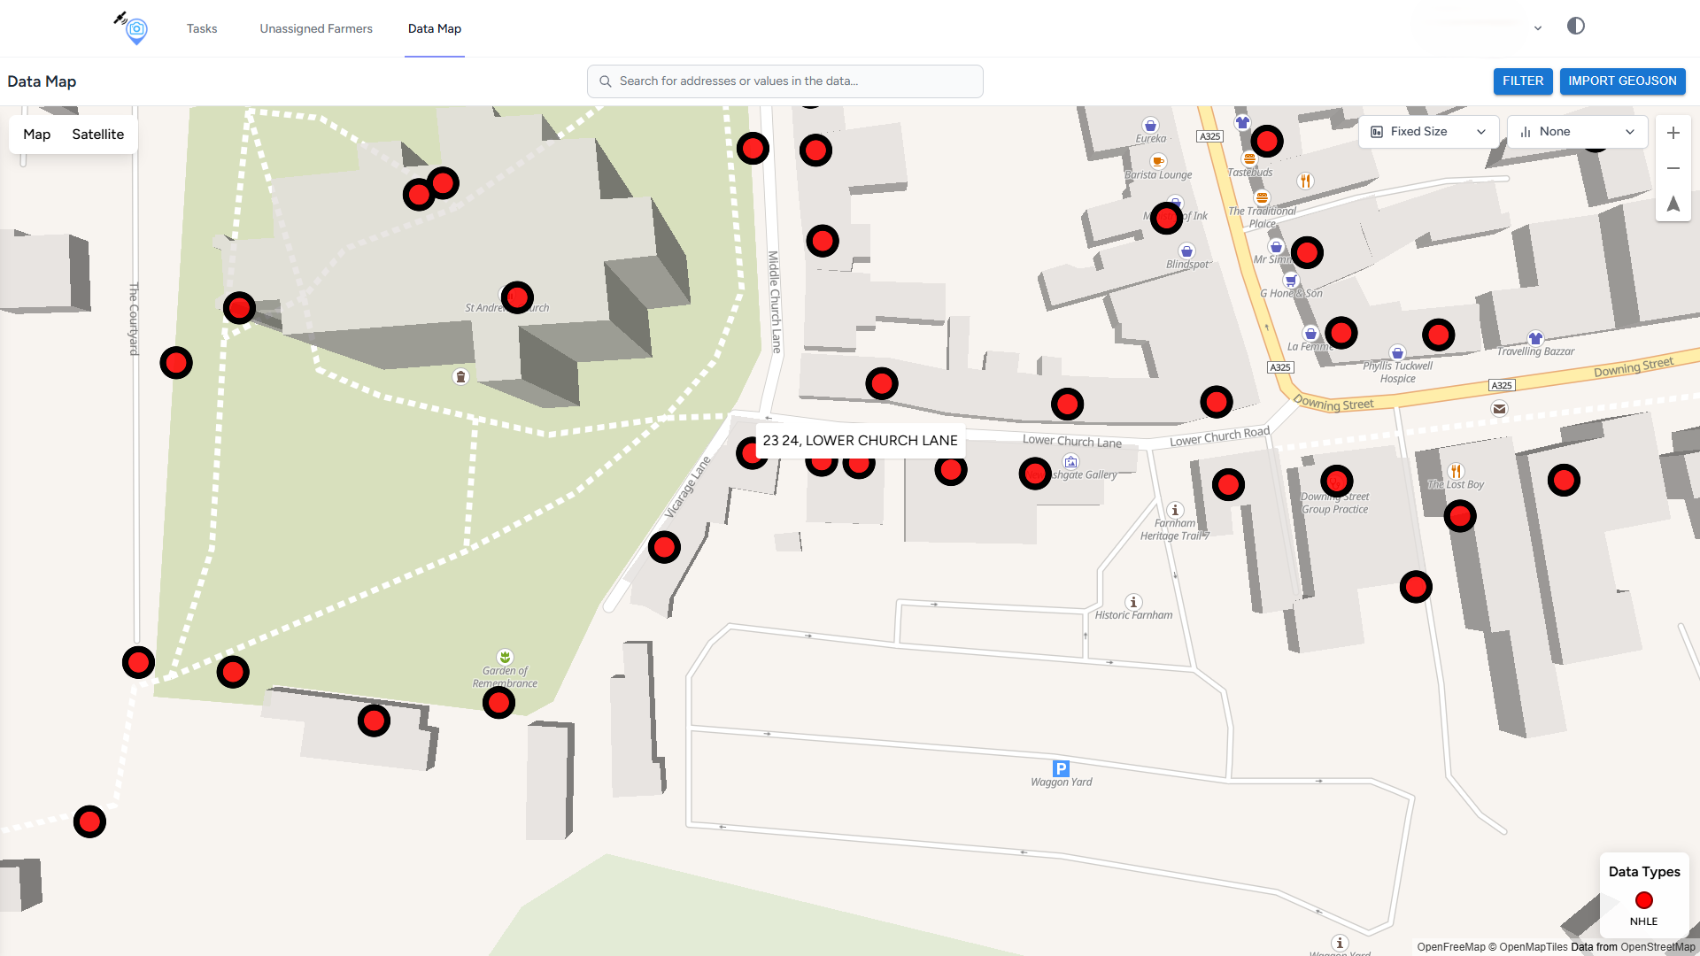Zoom out with the minus icon

(1673, 168)
